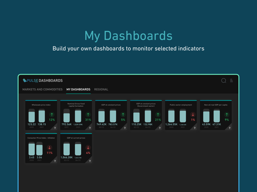Click pin icon on Government sector GDP card

[x=160, y=128]
